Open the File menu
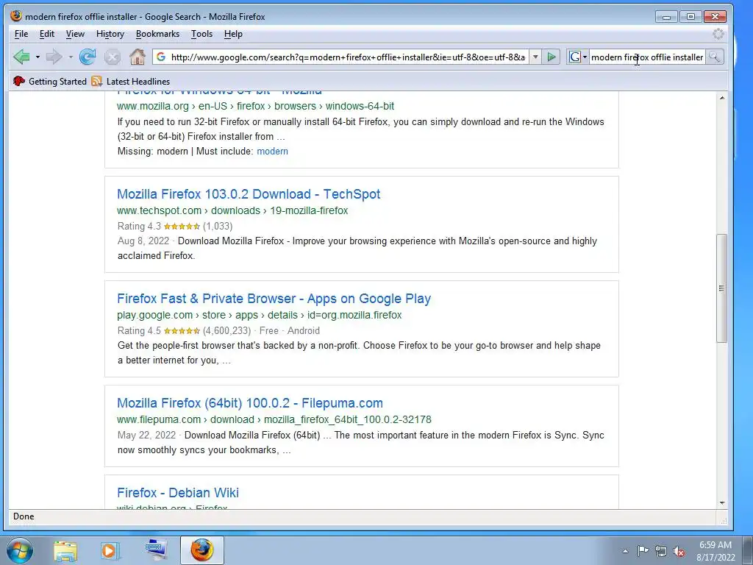 click(21, 34)
